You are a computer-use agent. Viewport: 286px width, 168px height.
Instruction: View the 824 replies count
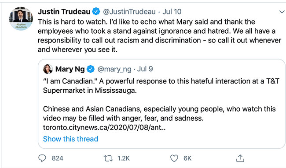coord(58,158)
